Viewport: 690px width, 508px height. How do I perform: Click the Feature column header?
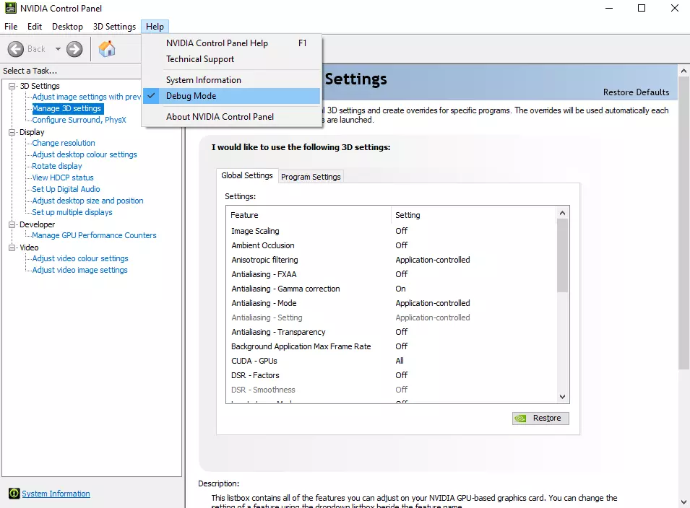click(309, 215)
